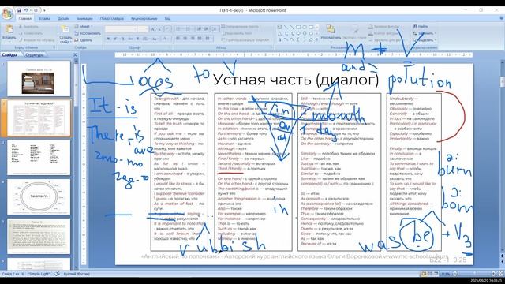
Task: Select slide 1 thumbnail with books photo
Action: [x=39, y=79]
